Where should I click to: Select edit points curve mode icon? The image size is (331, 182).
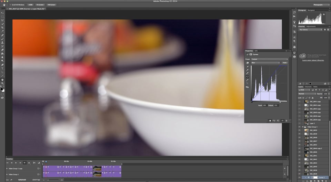click(x=247, y=77)
